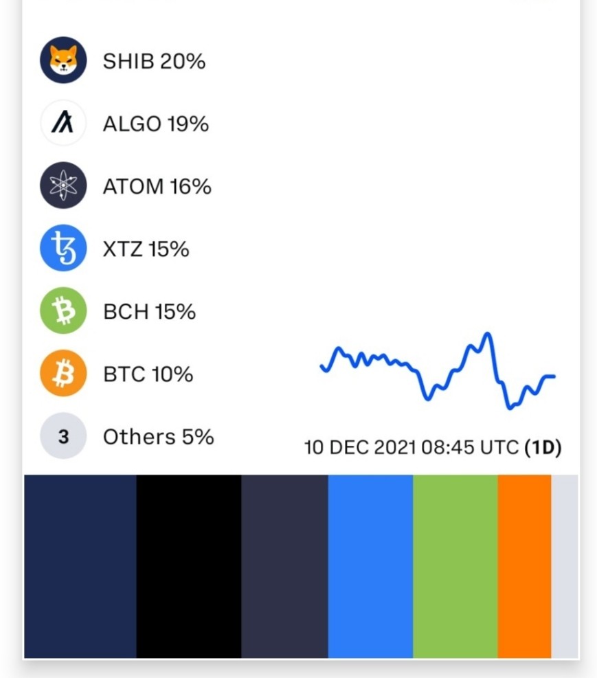Click the orange Bitcoin icon

[x=63, y=373]
